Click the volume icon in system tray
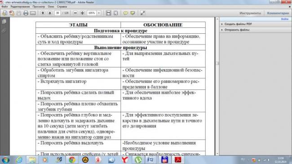This screenshot has height=164, width=292. [x=269, y=160]
